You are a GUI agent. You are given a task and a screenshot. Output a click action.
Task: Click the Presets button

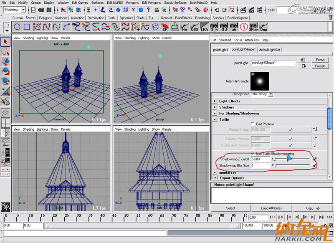(x=320, y=66)
